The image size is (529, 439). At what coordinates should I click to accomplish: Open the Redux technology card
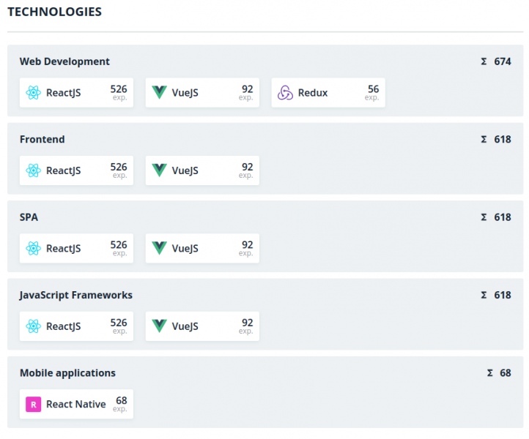tap(328, 93)
